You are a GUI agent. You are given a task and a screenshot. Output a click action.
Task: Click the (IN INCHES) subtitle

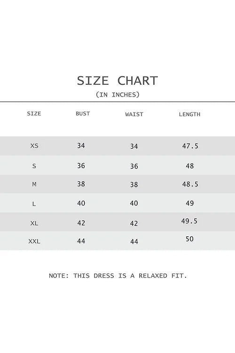click(117, 95)
